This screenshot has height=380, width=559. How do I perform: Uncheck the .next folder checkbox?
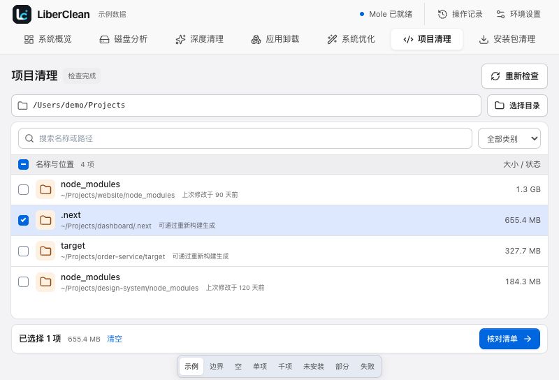[x=24, y=220]
